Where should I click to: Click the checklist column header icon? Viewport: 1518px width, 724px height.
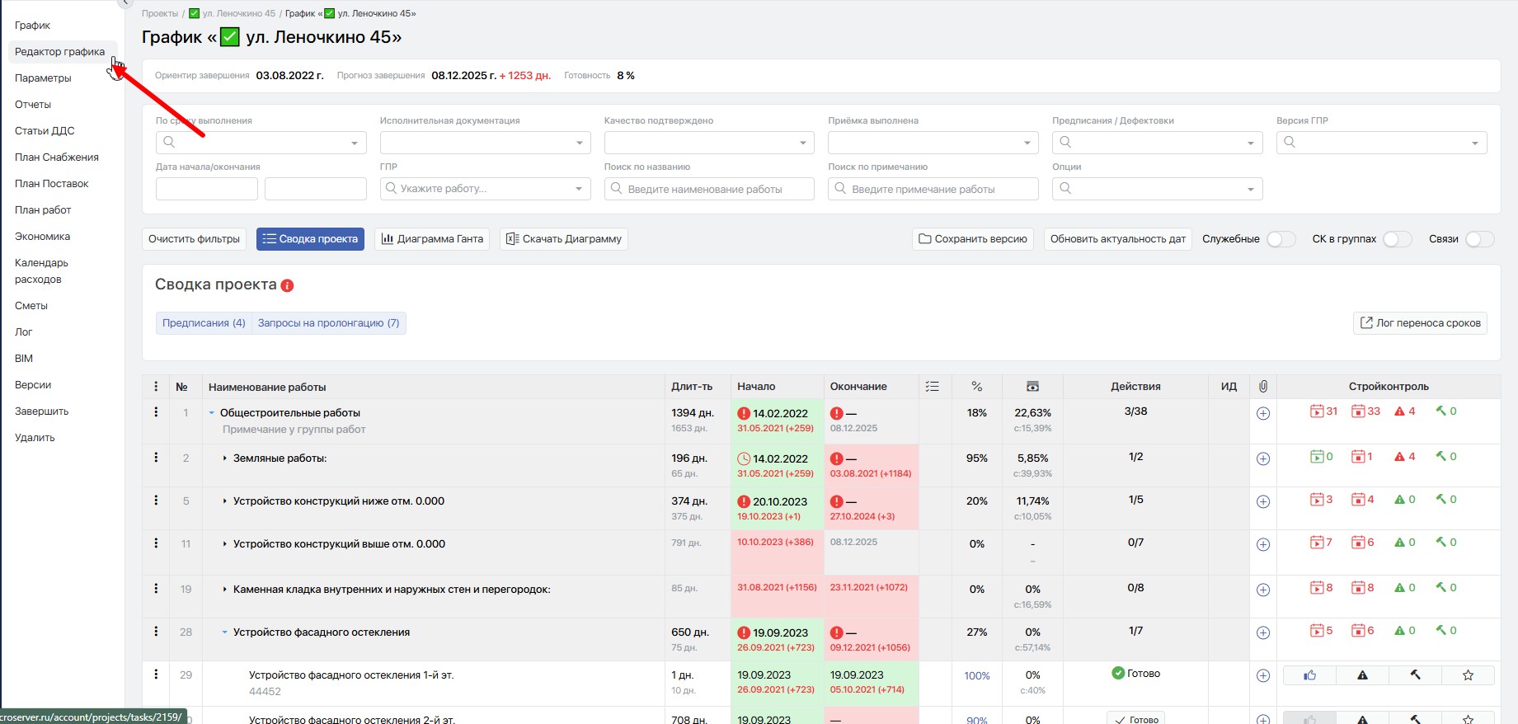(933, 386)
